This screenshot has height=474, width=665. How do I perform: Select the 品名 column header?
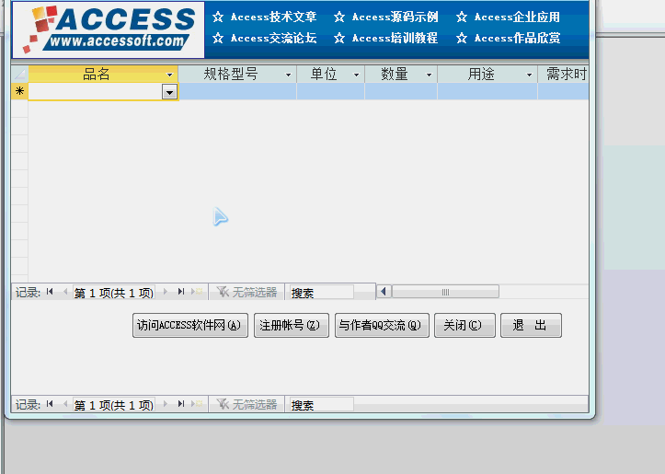coord(103,75)
